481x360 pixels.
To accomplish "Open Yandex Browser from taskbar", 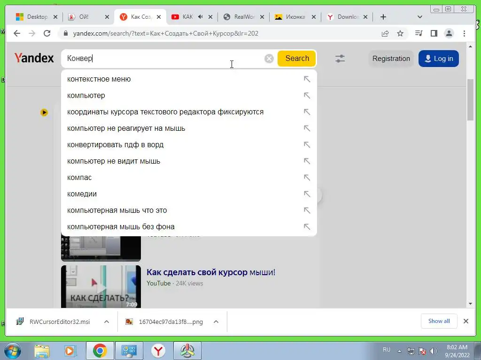I will [x=158, y=351].
